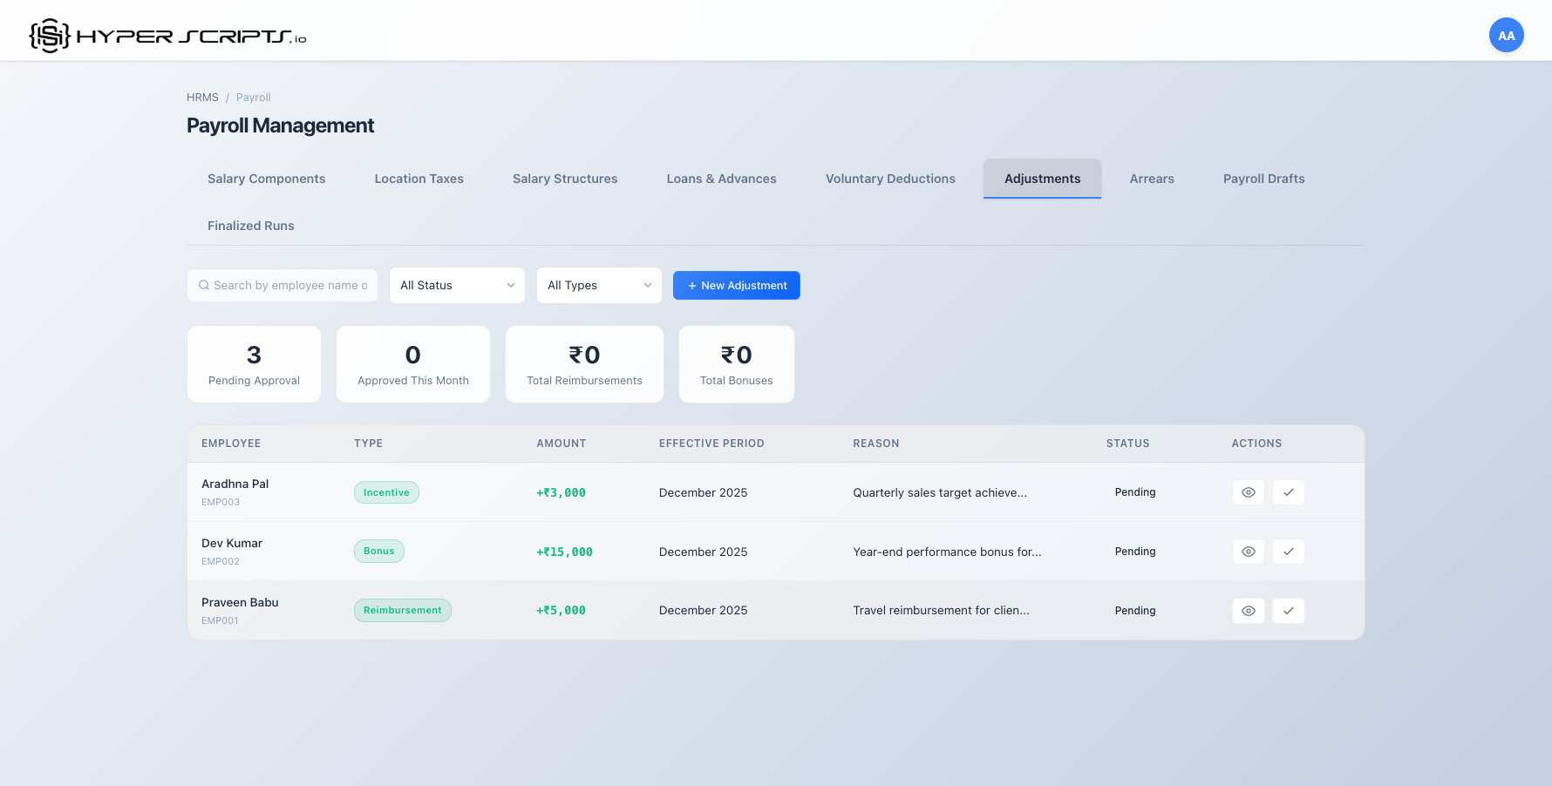This screenshot has height=786, width=1552.
Task: Open the All Types filter dropdown
Action: (599, 286)
